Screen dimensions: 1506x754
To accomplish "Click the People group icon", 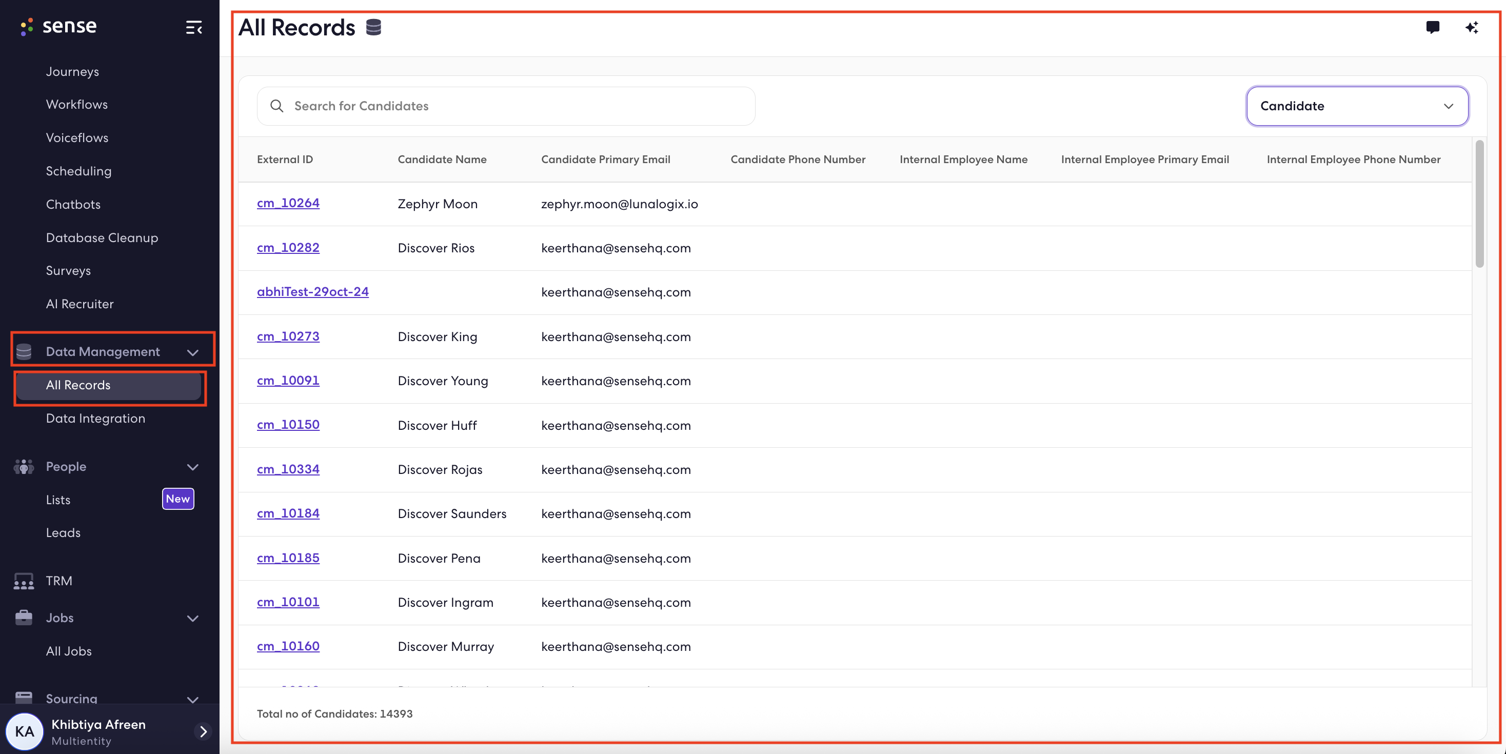I will click(x=24, y=466).
